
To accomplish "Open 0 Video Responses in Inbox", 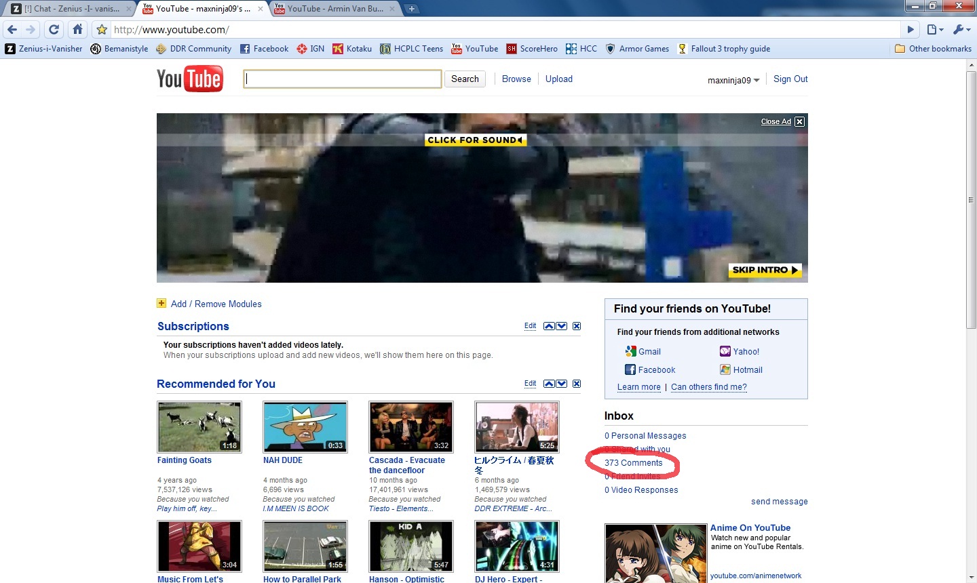I will click(x=641, y=490).
